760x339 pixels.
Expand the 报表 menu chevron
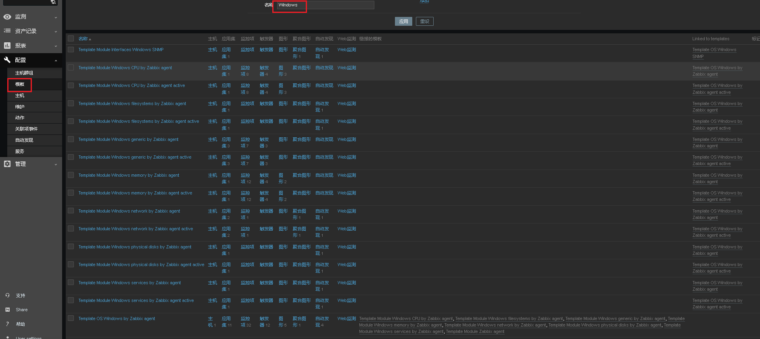tap(56, 46)
